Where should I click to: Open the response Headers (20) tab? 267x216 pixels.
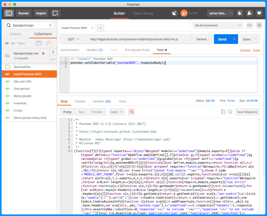pos(102,102)
